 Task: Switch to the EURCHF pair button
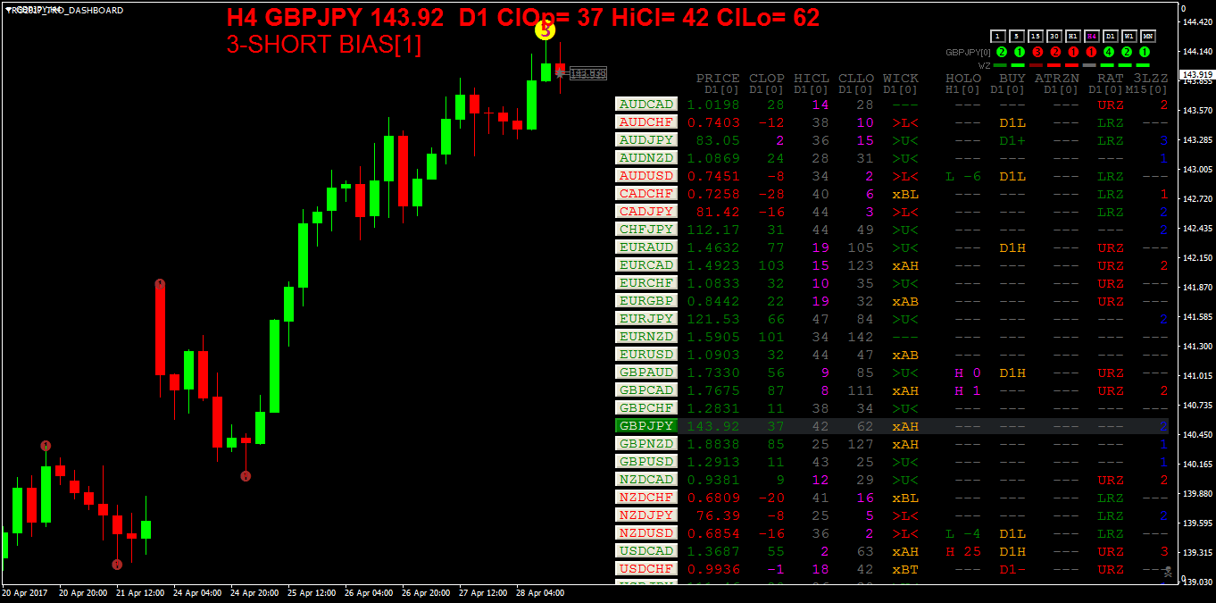click(646, 283)
